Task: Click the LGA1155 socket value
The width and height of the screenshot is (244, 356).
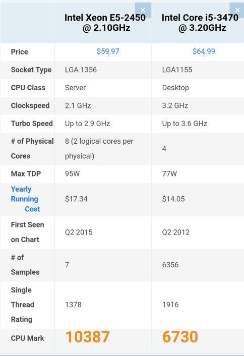Action: (x=177, y=70)
